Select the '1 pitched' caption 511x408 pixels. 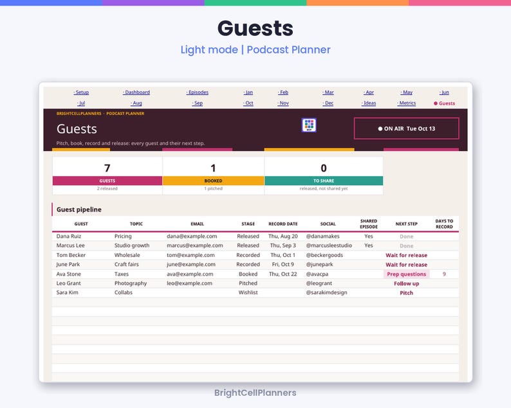point(213,189)
